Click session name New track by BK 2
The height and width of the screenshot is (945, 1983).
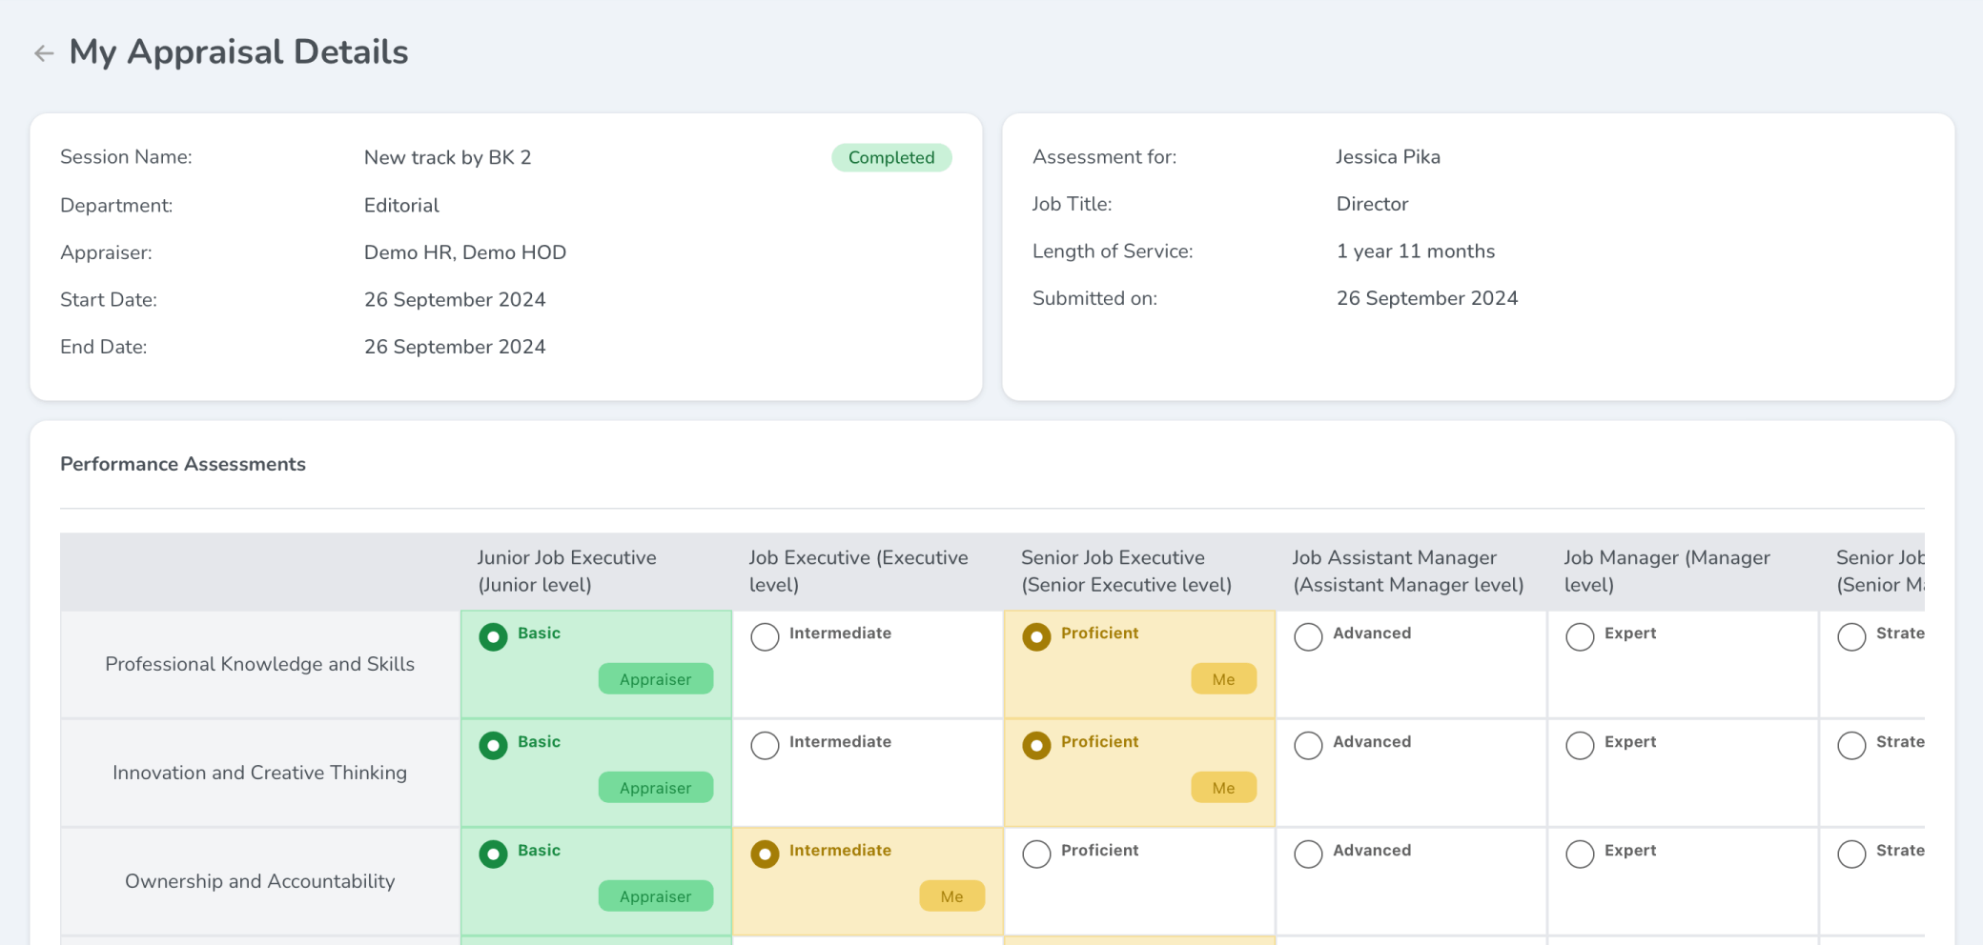[x=448, y=157]
